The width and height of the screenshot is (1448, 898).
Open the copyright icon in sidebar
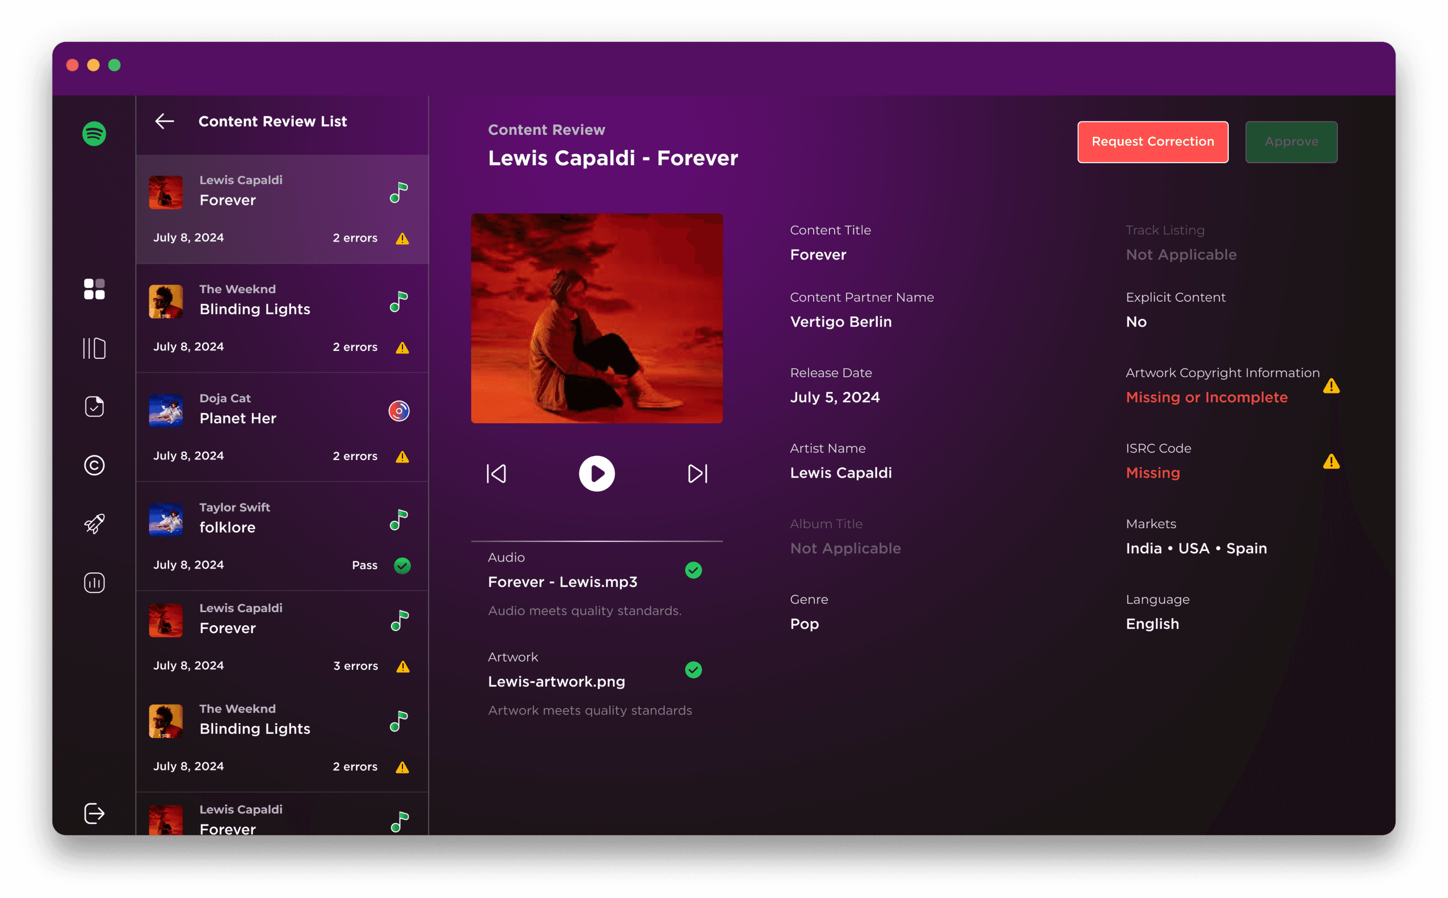click(x=94, y=465)
